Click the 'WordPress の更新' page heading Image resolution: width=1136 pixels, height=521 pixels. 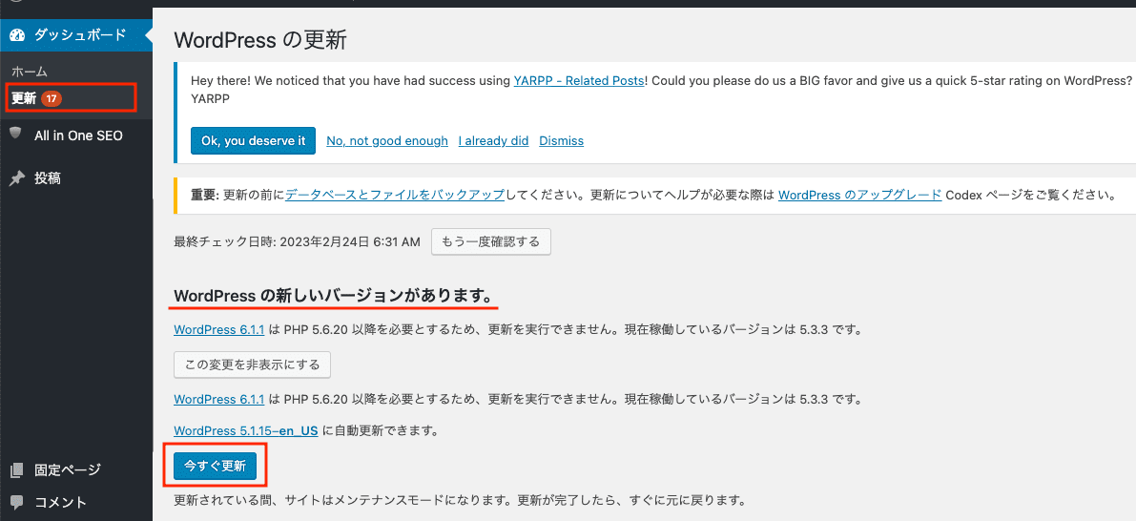tap(260, 40)
